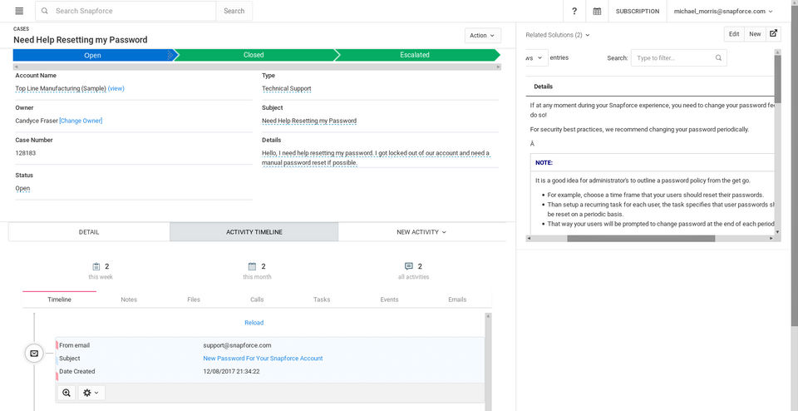Viewport: 798px width, 411px height.
Task: Open the calendar icon in header
Action: pos(597,12)
